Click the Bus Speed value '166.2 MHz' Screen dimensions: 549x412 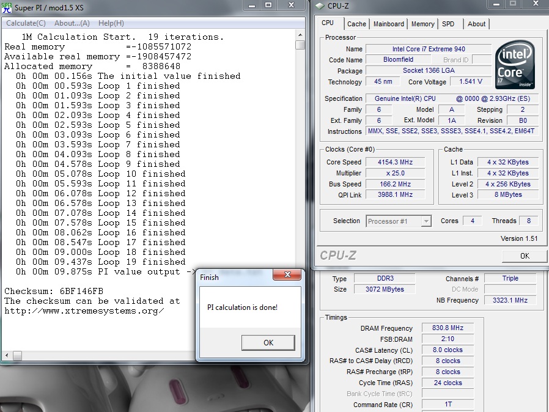395,184
